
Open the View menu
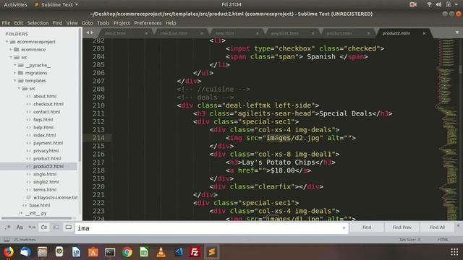(x=72, y=23)
